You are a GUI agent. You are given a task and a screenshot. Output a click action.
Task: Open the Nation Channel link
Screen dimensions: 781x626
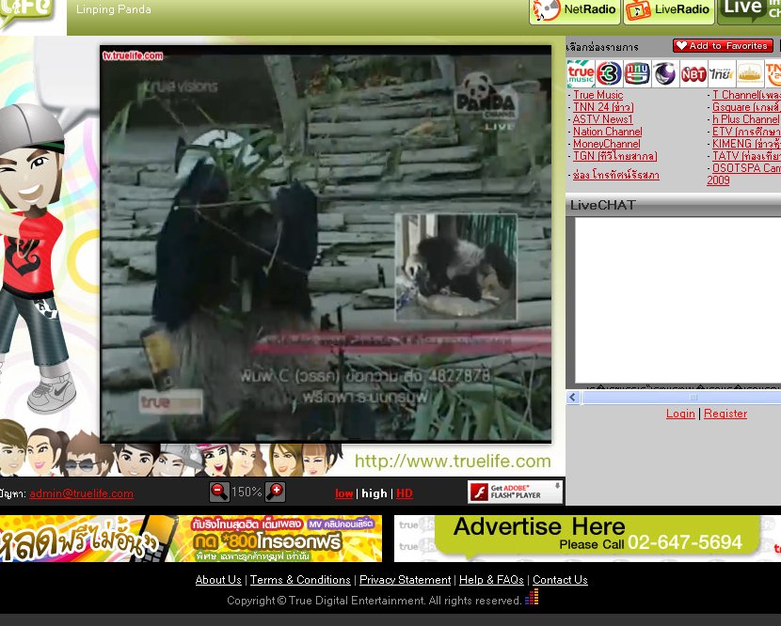tap(607, 132)
